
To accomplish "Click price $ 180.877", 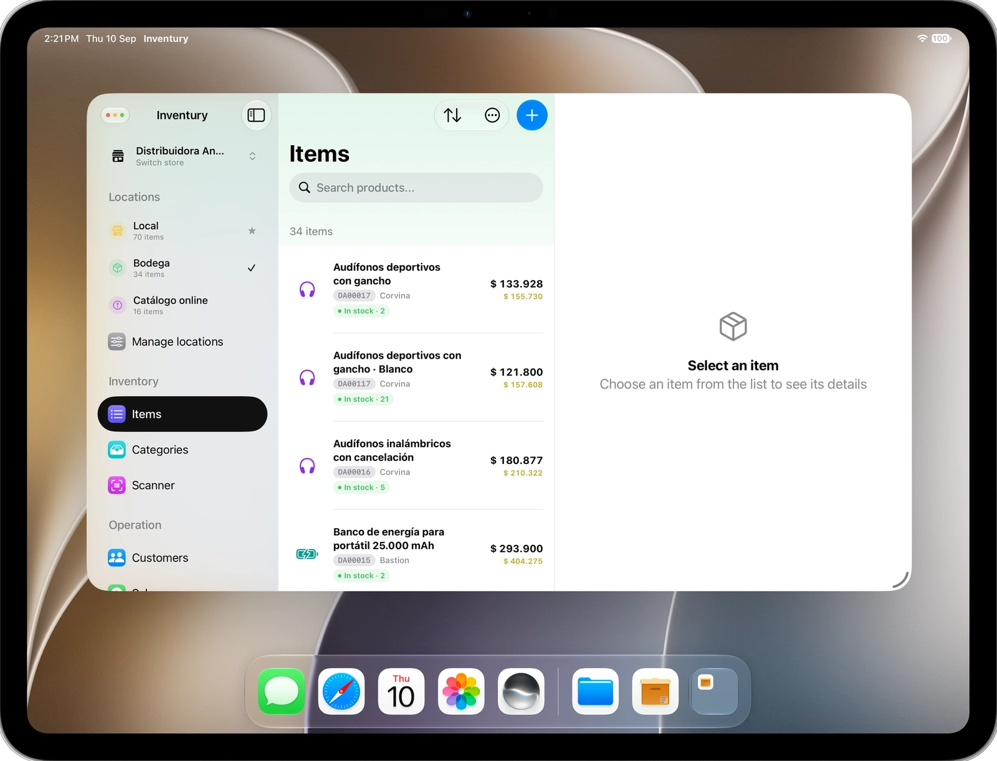I will point(517,461).
